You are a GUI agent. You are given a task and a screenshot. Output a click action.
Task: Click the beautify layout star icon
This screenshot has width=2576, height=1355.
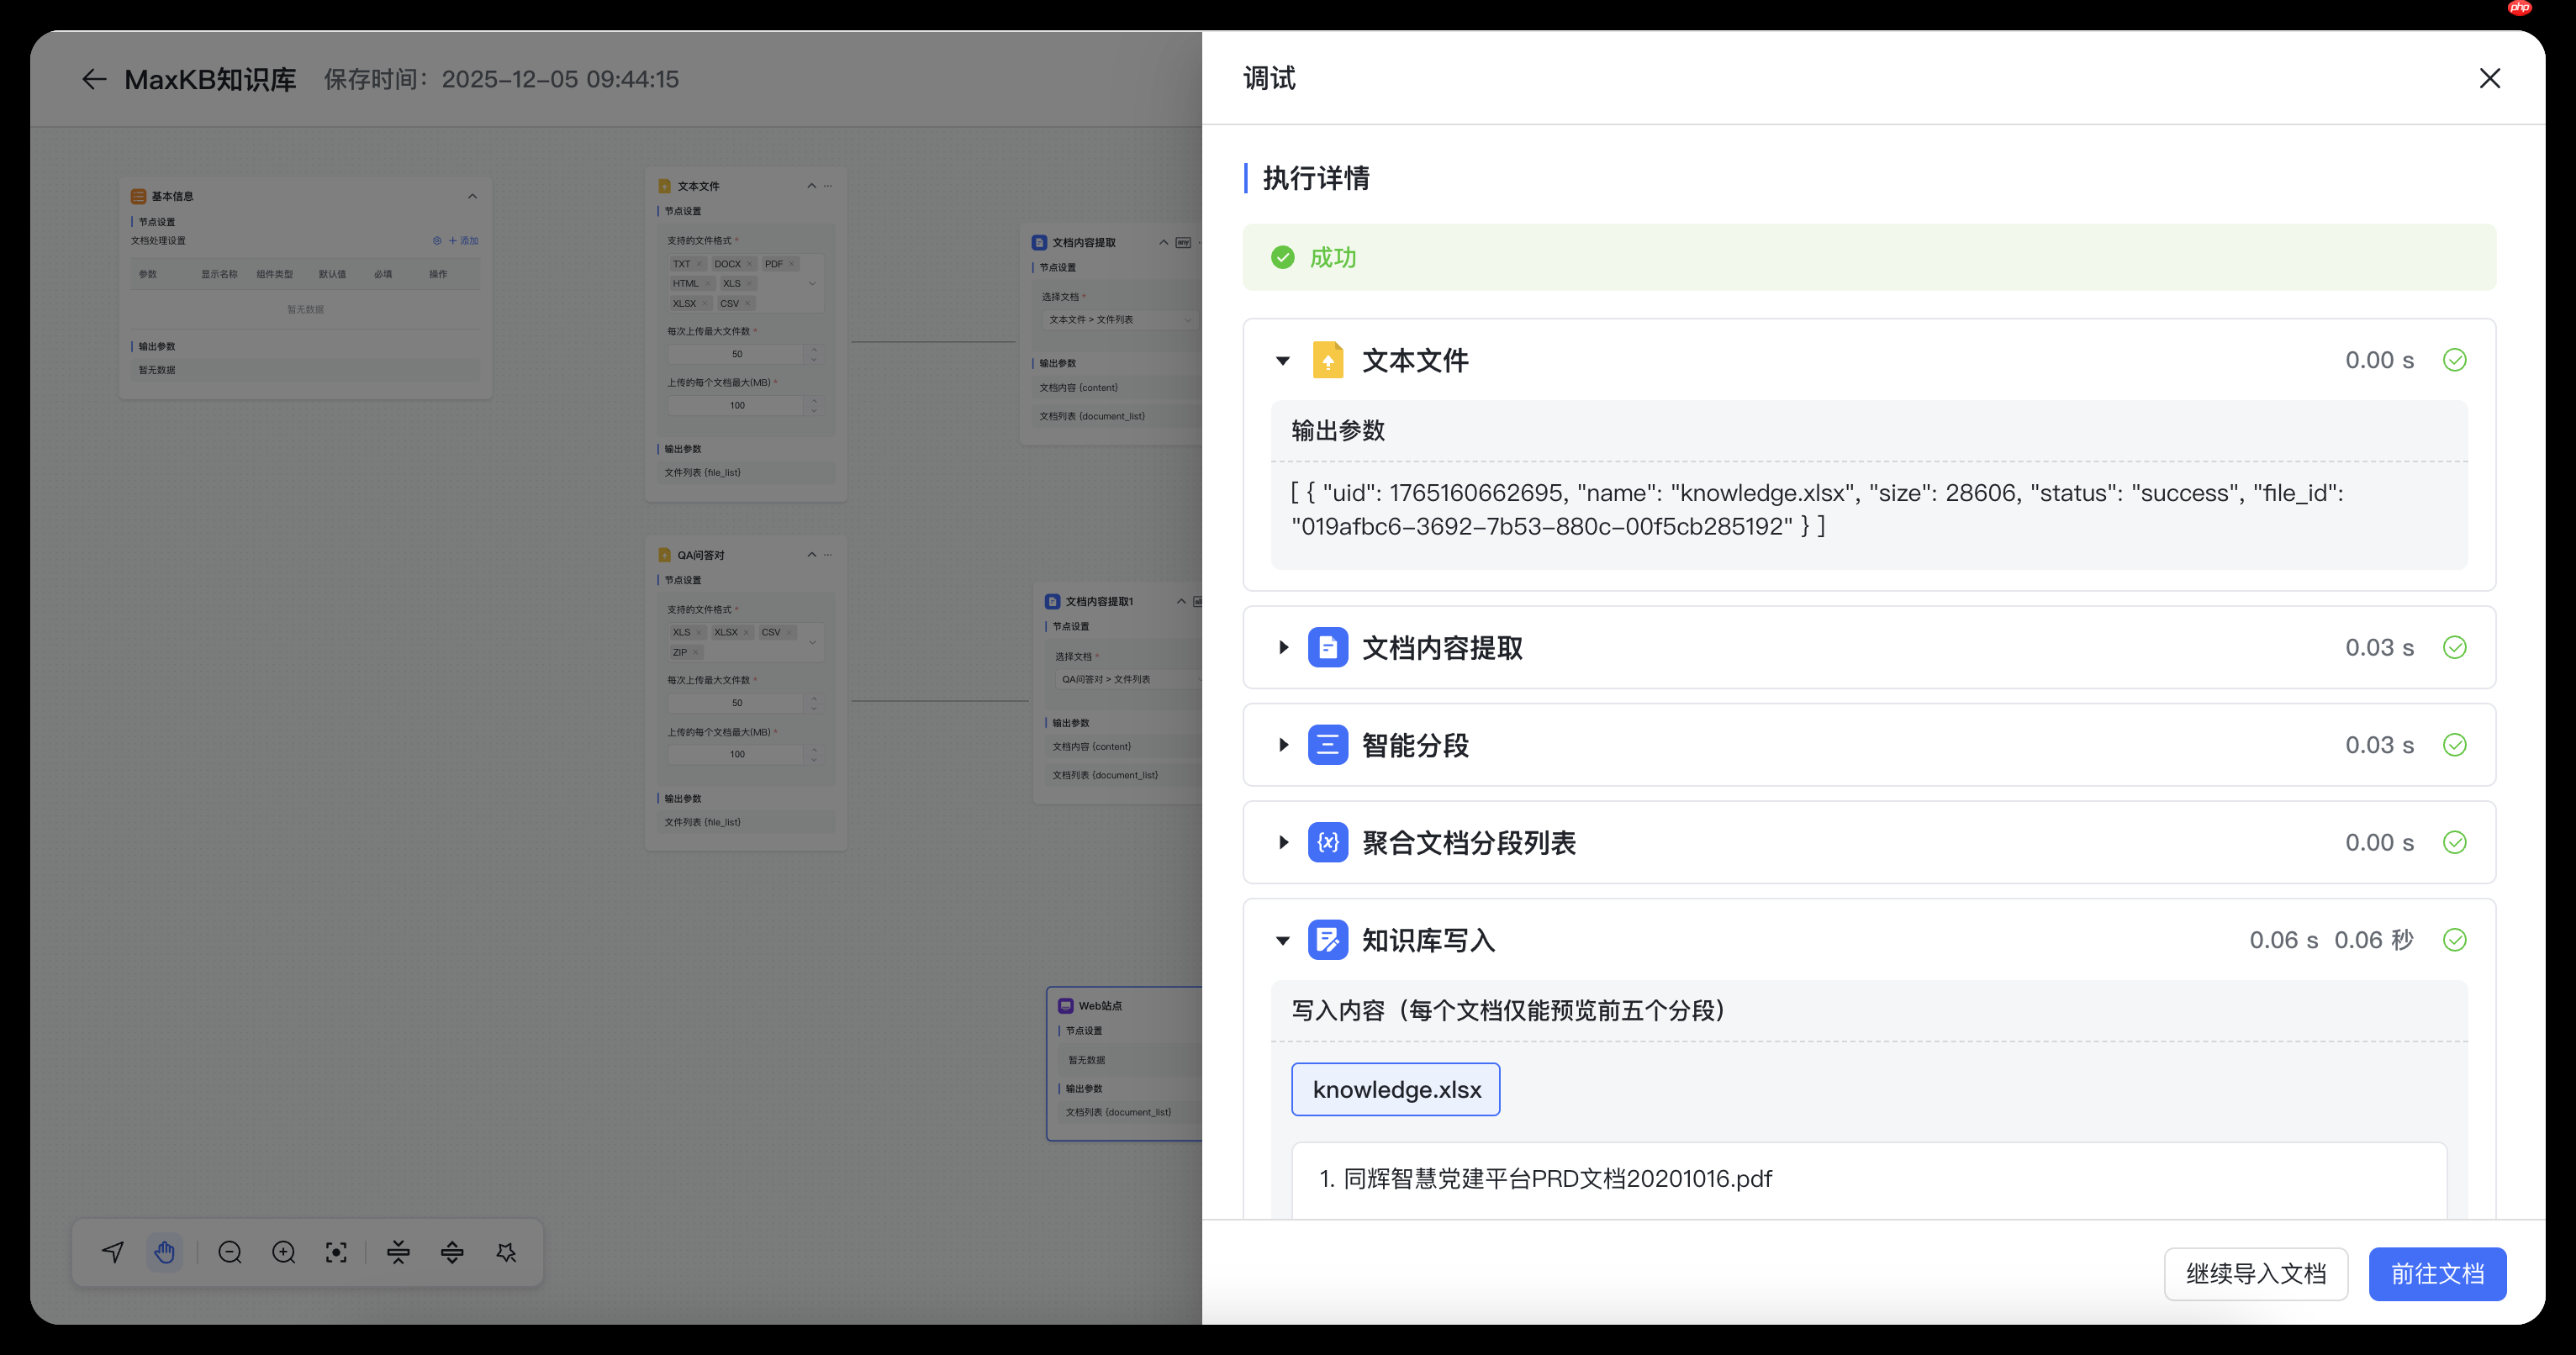point(507,1252)
